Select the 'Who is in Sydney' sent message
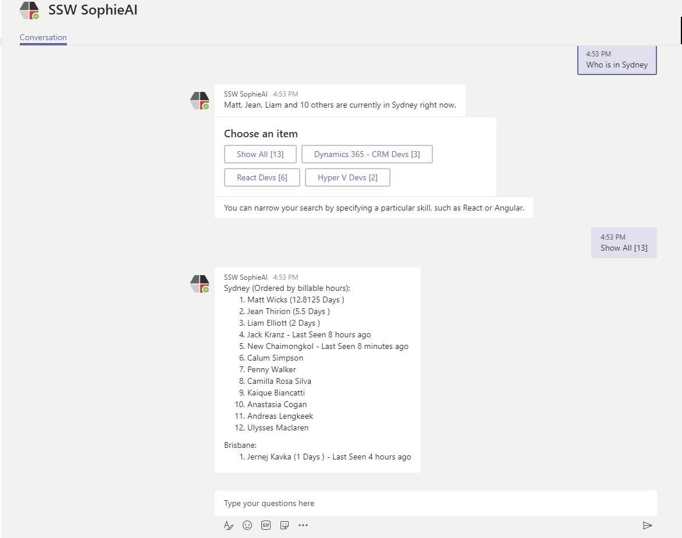Viewport: 682px width, 538px height. [x=617, y=60]
